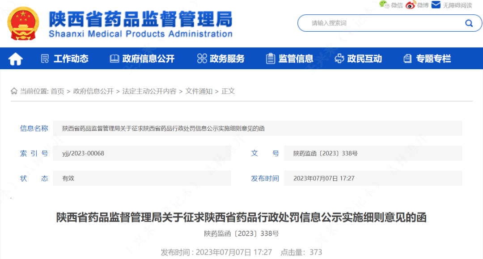
Task: Open 法定主动公开内容 breadcrumb link
Action: pos(149,92)
